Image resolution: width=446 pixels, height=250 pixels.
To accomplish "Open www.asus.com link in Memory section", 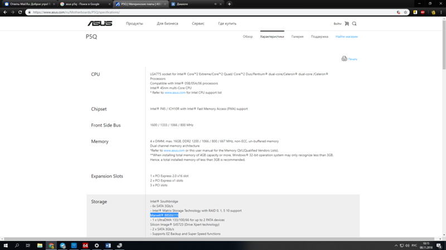I will click(x=174, y=151).
